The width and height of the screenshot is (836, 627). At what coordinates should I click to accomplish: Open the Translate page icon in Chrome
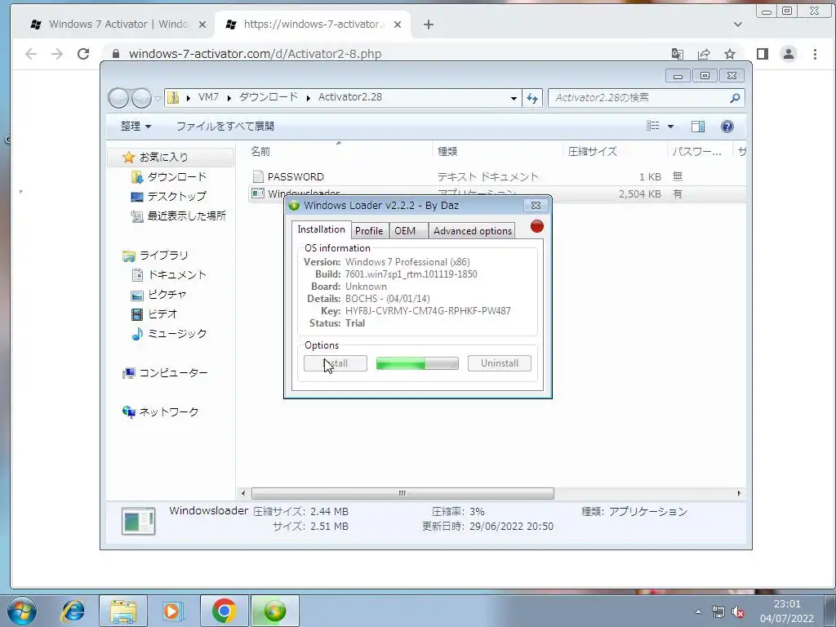[x=678, y=54]
